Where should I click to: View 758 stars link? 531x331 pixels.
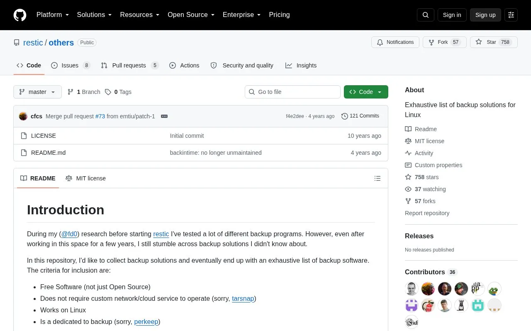(422, 177)
